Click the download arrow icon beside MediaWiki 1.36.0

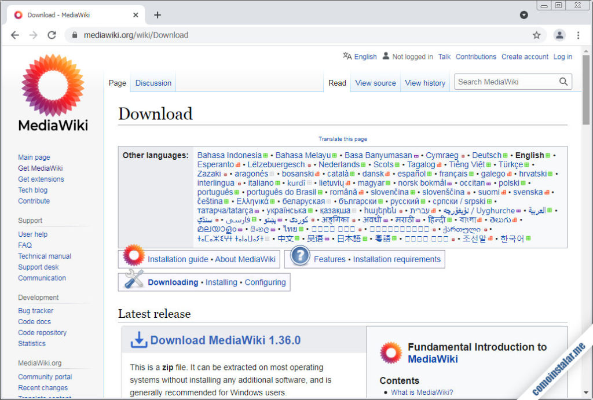139,340
